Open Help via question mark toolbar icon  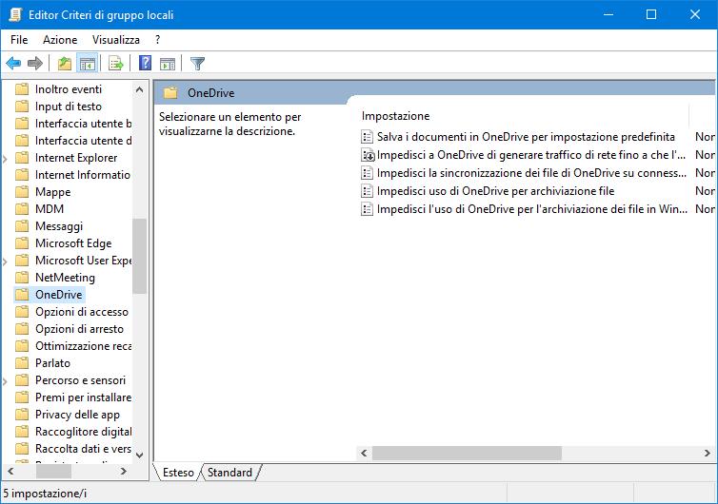(145, 63)
